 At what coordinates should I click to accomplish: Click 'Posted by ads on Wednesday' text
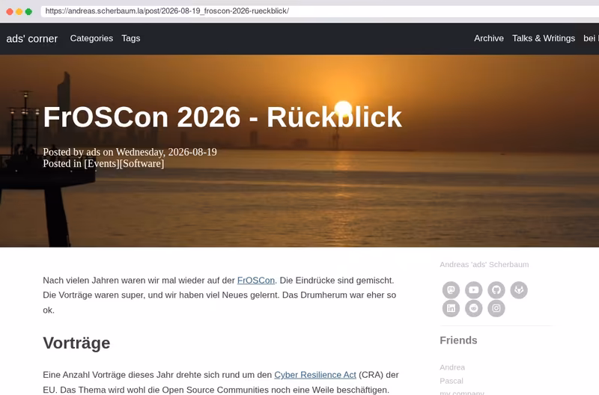(104, 152)
